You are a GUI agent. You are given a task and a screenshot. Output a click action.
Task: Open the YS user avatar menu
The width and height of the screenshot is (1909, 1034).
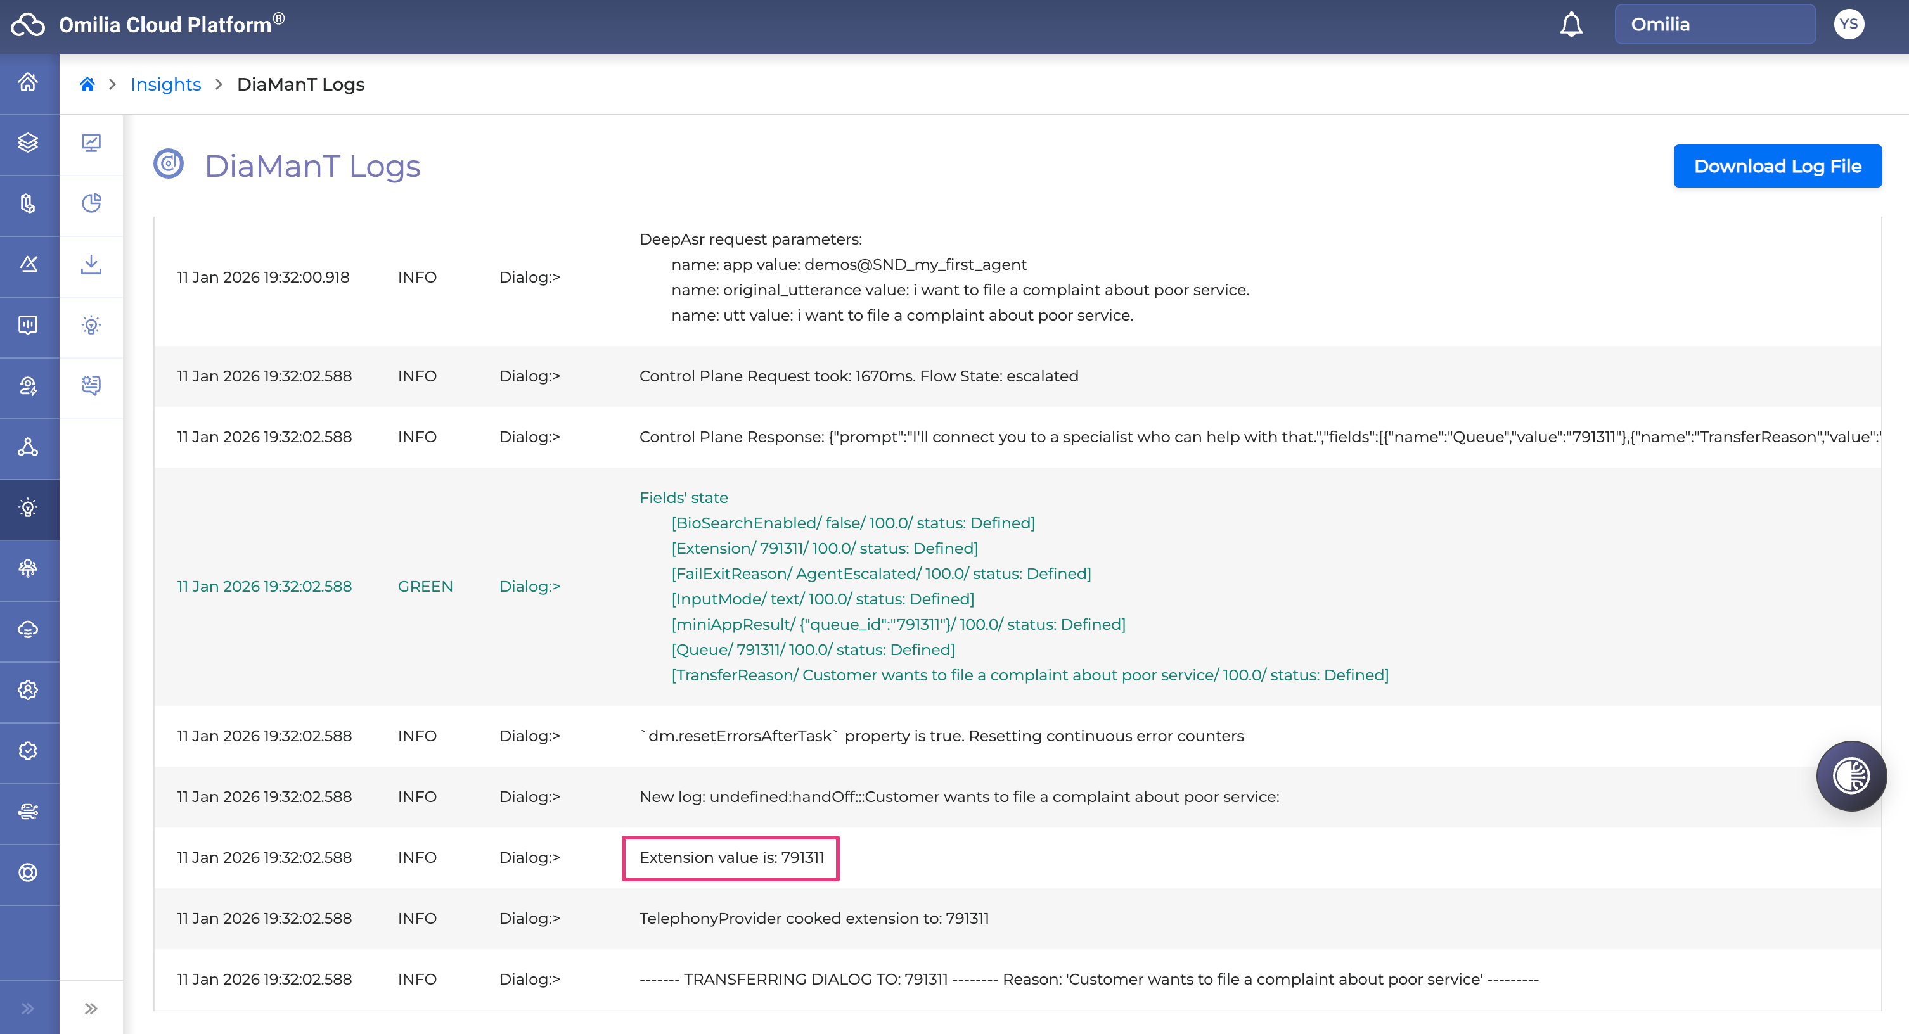pyautogui.click(x=1848, y=25)
